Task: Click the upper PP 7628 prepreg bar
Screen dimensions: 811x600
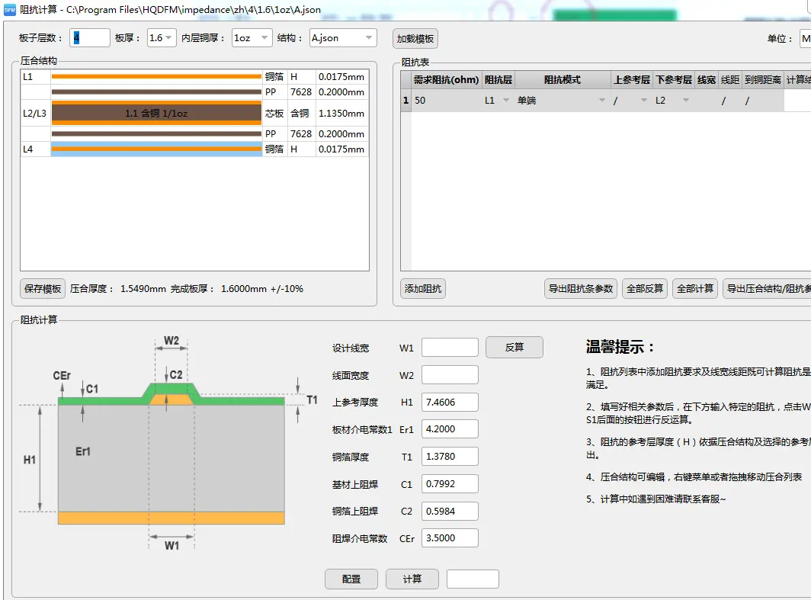Action: 156,92
